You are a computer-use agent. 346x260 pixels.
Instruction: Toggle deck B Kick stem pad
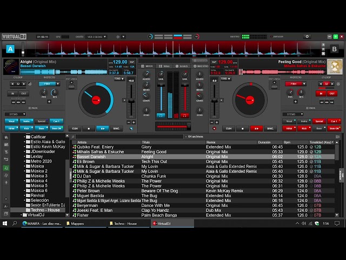click(304, 128)
